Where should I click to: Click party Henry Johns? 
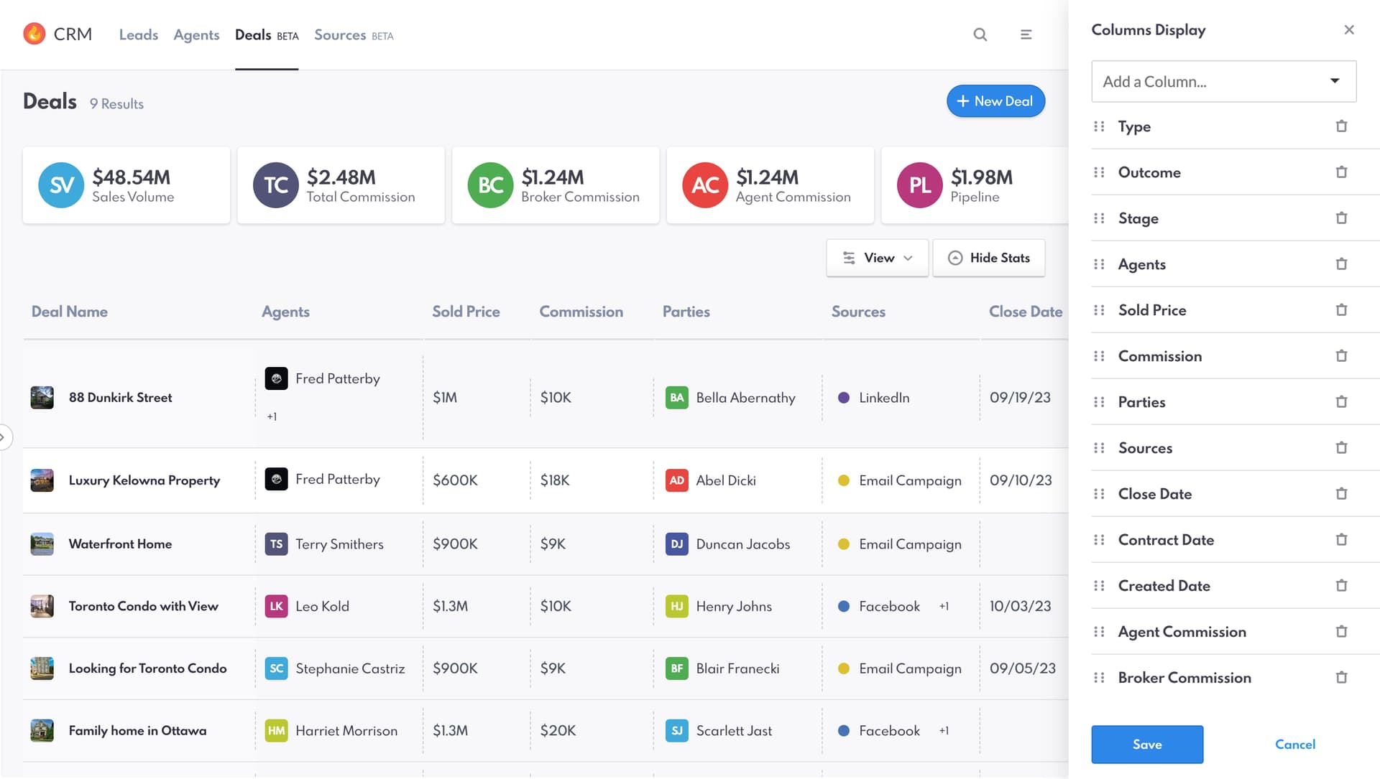[x=734, y=606]
